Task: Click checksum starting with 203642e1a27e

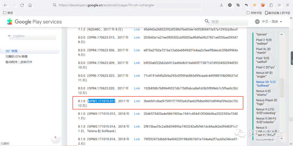Action: pos(191,37)
